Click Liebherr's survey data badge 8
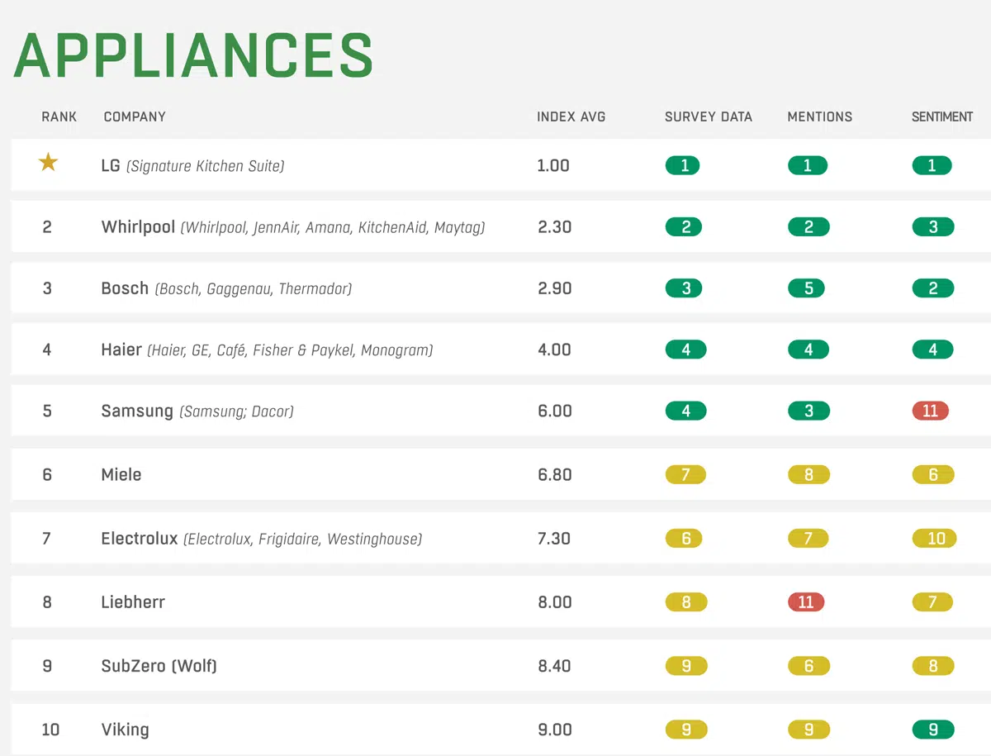 tap(686, 602)
